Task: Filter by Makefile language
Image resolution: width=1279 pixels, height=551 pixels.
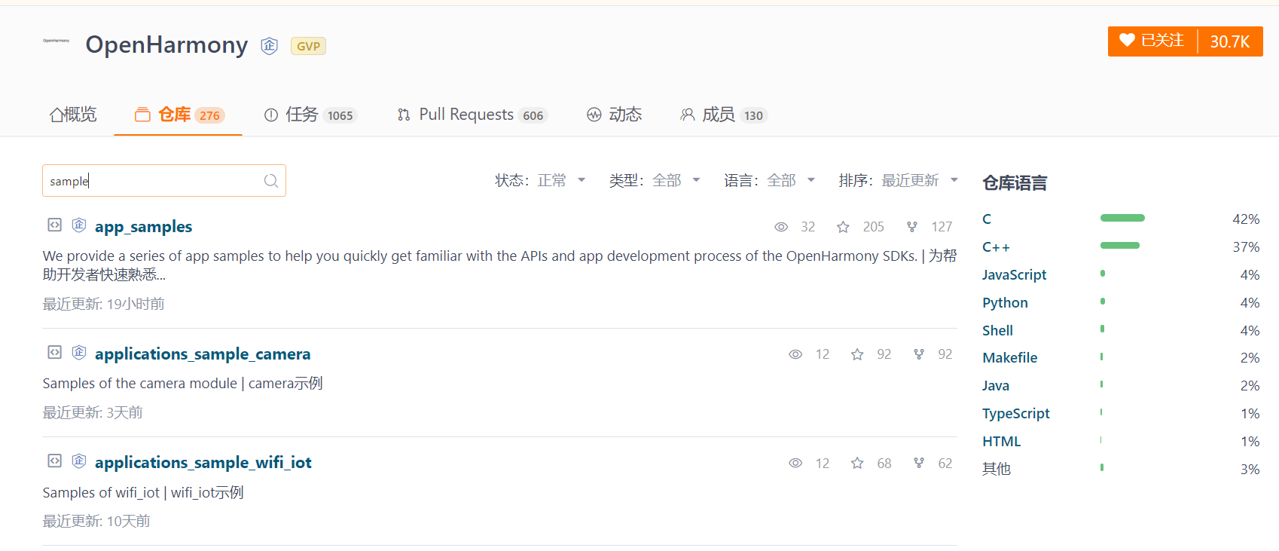Action: coord(1009,358)
